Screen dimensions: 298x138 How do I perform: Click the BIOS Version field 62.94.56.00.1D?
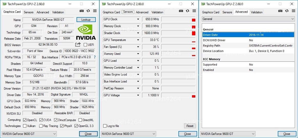(48, 45)
